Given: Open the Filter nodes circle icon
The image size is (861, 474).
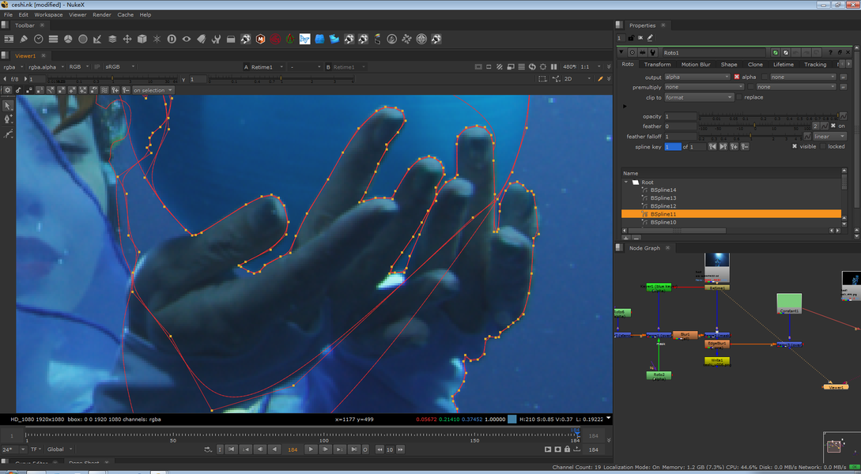Looking at the screenshot, I should tap(83, 39).
